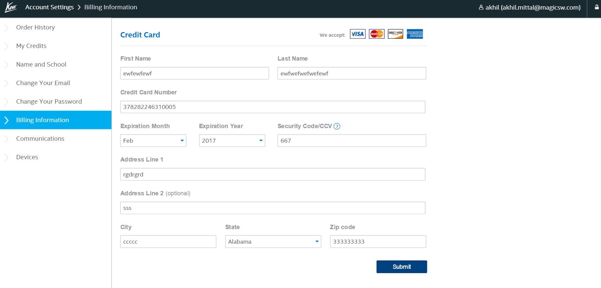The height and width of the screenshot is (288, 601).
Task: Click the Credit Card heading
Action: pyautogui.click(x=140, y=35)
